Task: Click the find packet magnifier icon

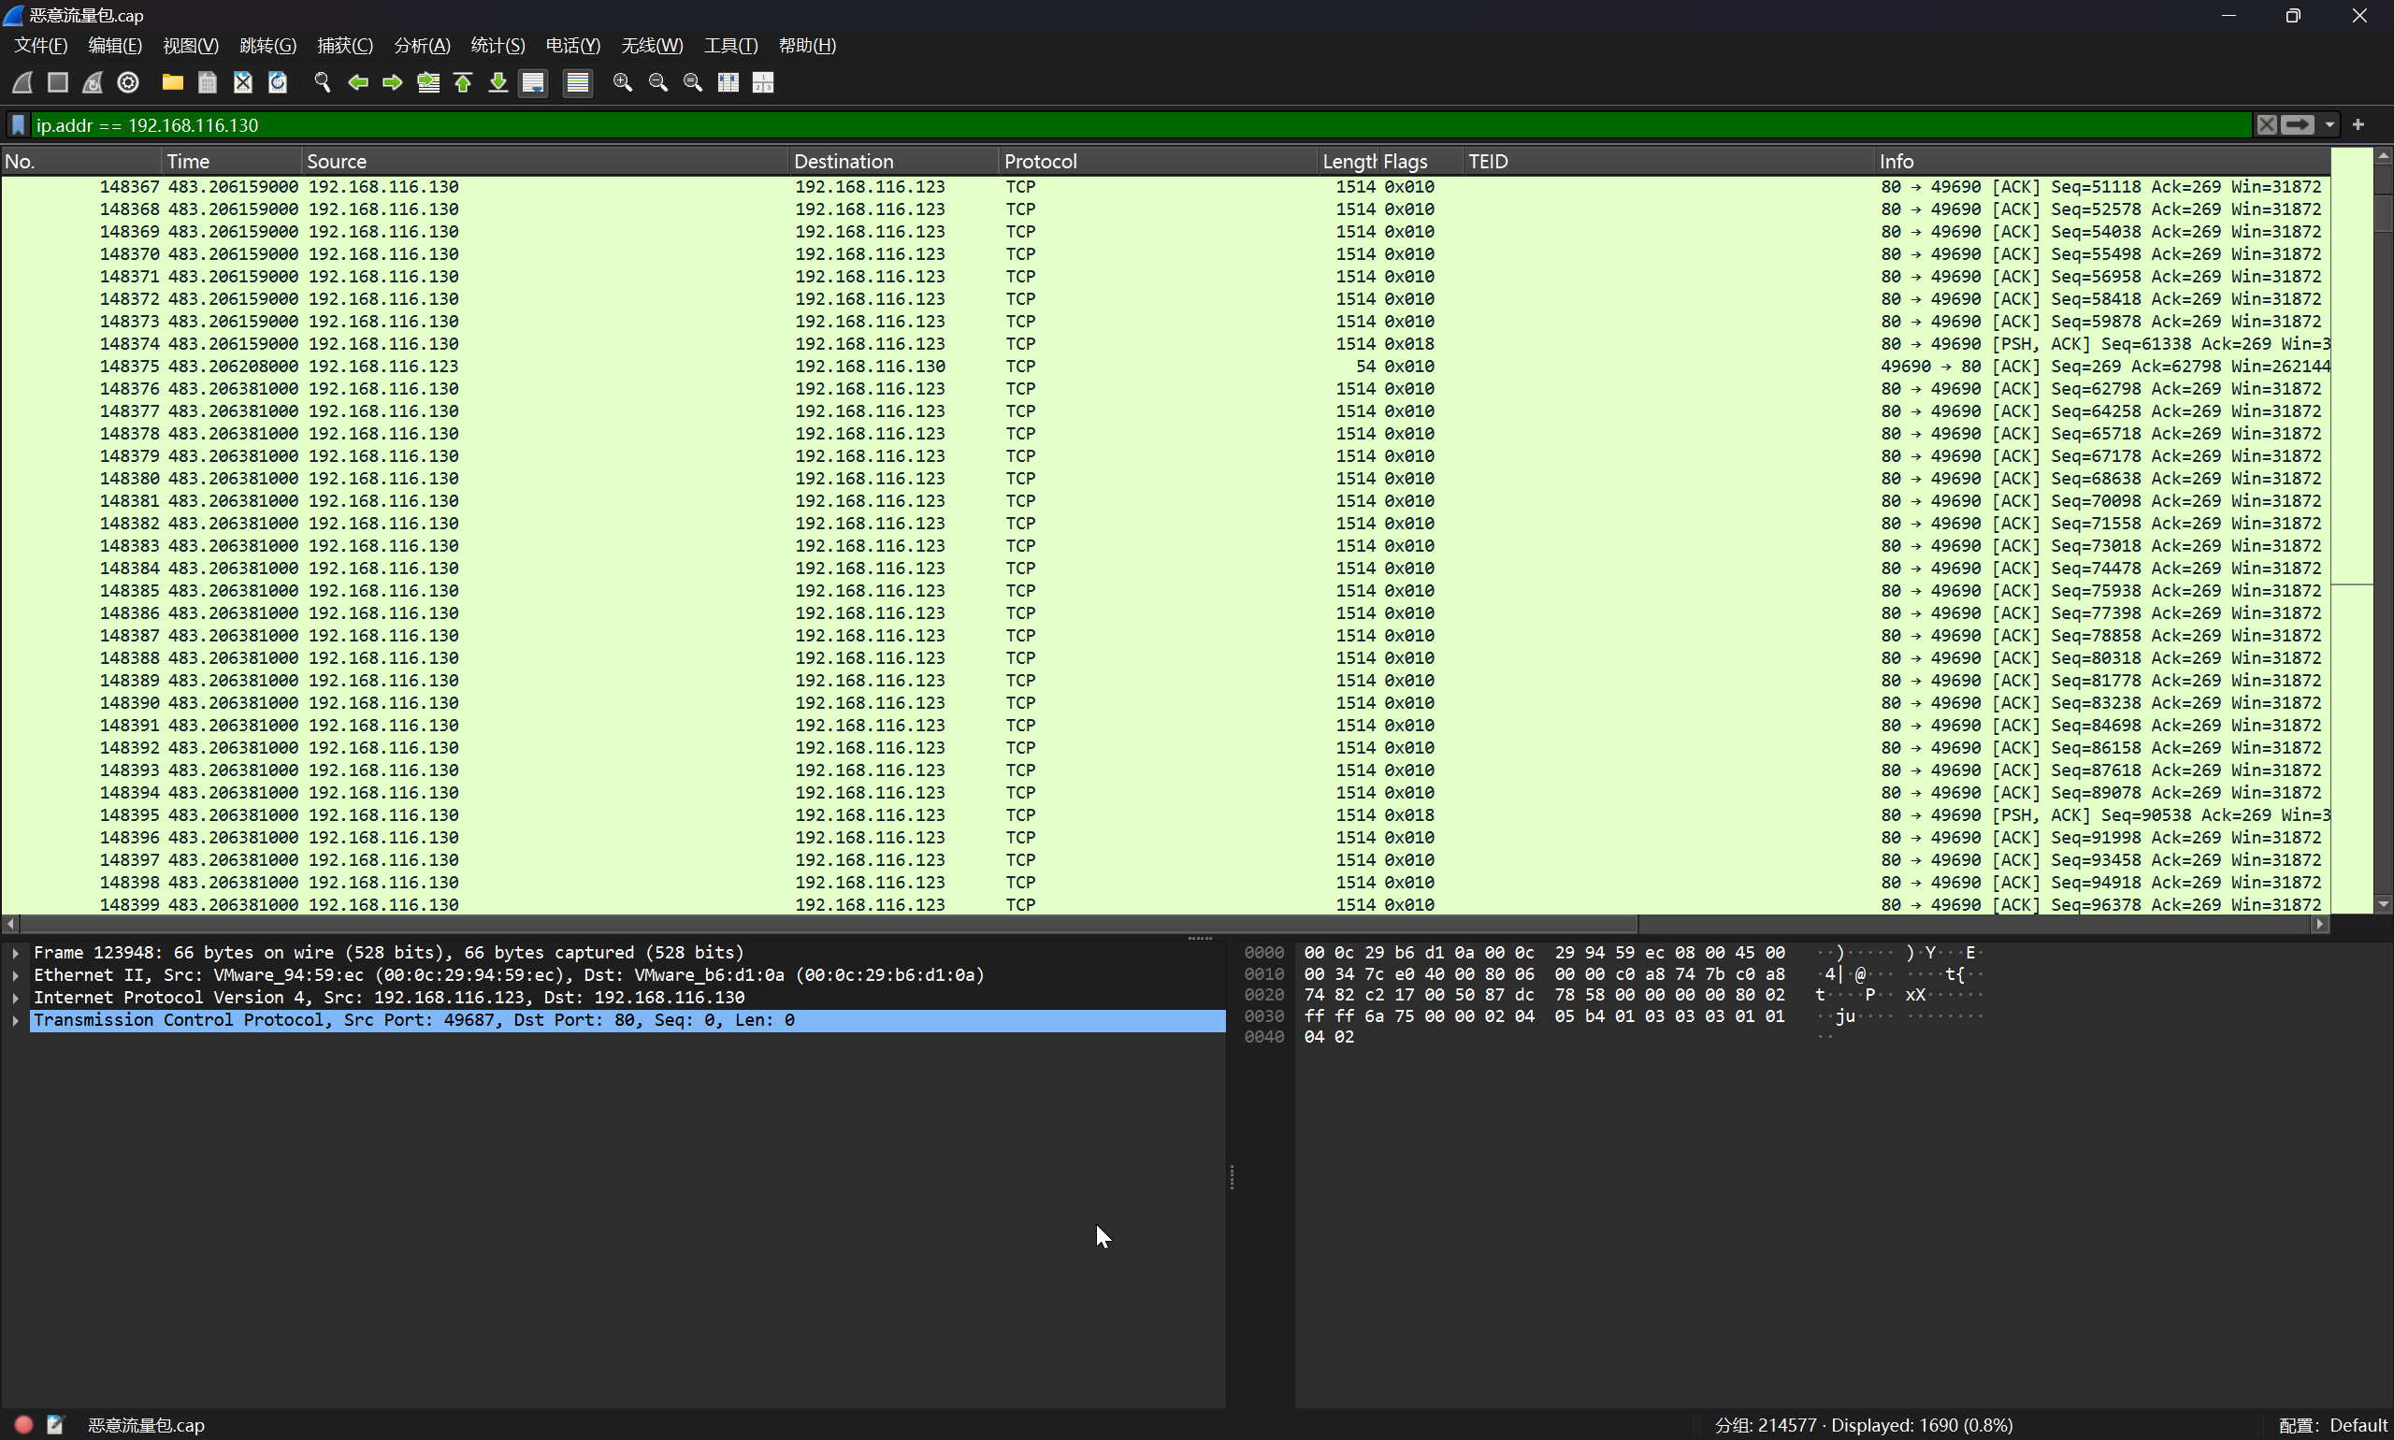Action: (x=323, y=82)
